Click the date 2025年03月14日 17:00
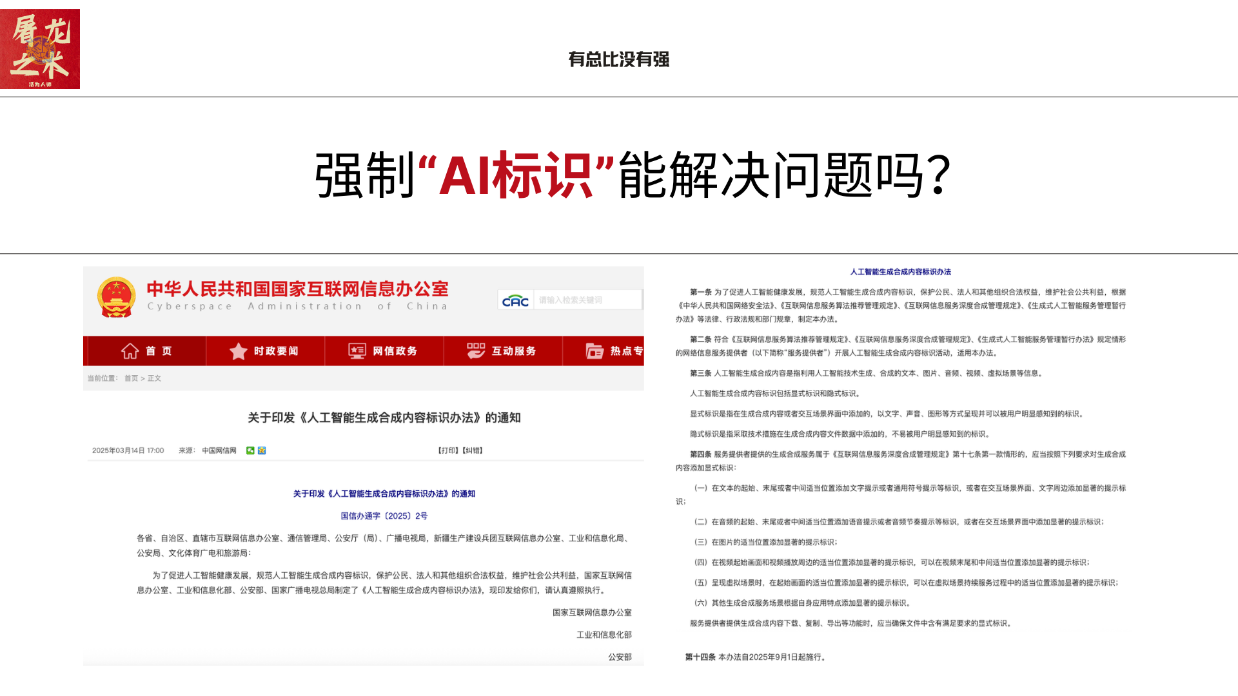 (x=128, y=450)
